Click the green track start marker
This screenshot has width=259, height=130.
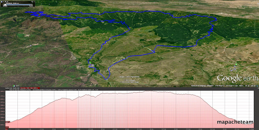(90, 63)
